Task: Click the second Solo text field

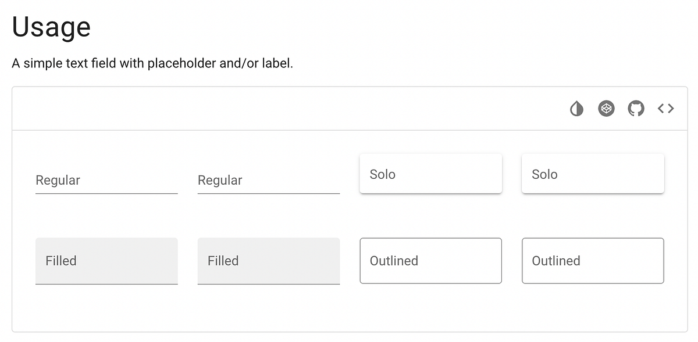Action: [x=592, y=174]
